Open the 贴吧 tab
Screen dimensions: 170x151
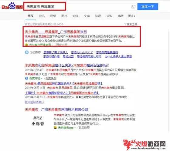pos(98,16)
